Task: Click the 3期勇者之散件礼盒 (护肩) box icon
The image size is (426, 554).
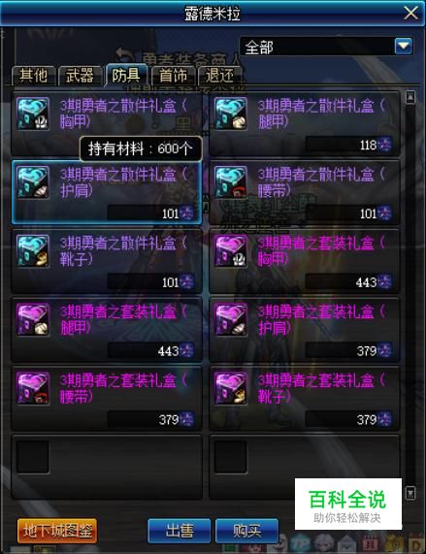Action: (x=32, y=182)
